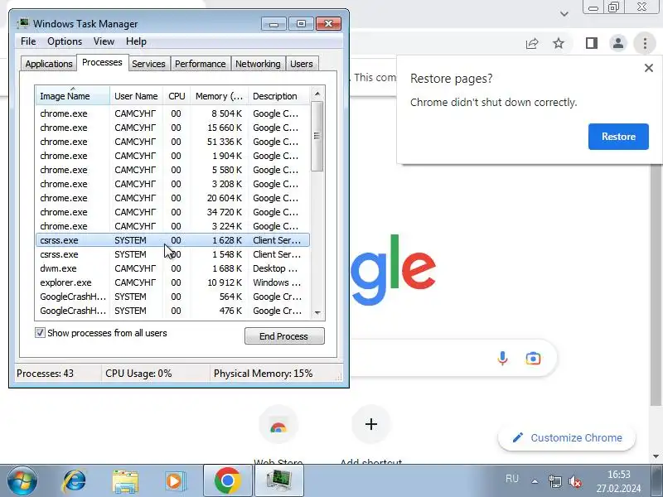This screenshot has width=663, height=497.
Task: Click the End Process button
Action: click(284, 336)
